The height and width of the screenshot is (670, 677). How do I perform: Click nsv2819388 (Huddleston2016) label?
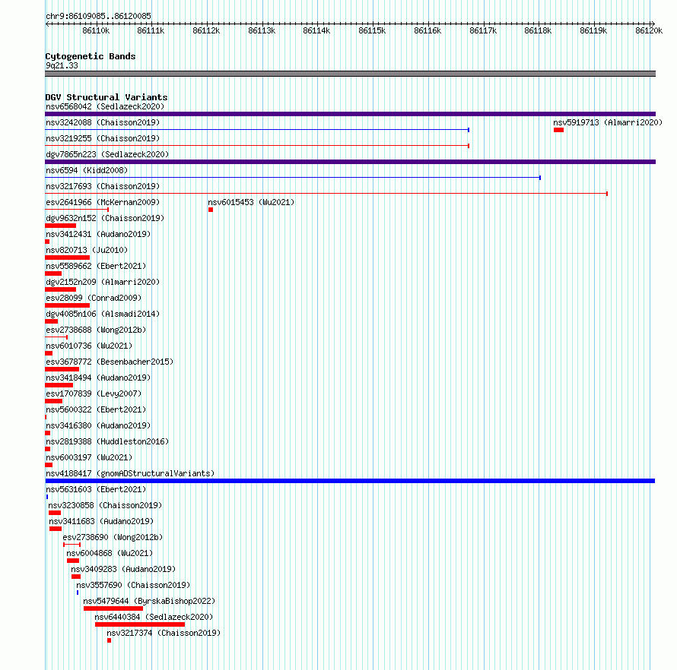click(107, 441)
